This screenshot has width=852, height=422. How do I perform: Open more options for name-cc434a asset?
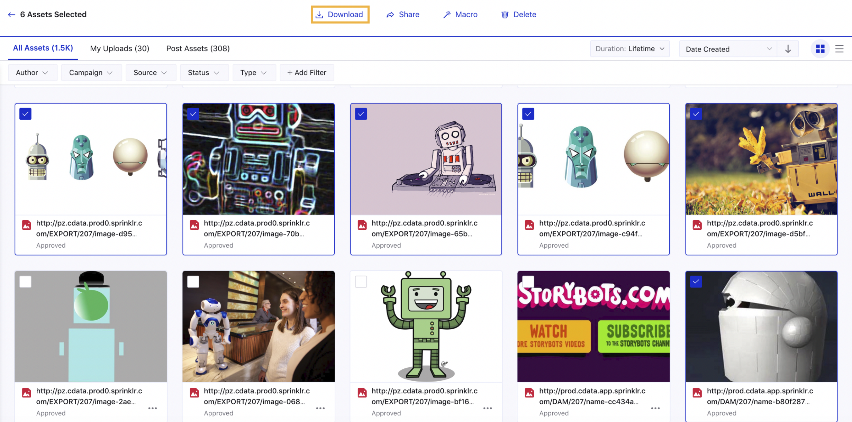click(x=655, y=408)
